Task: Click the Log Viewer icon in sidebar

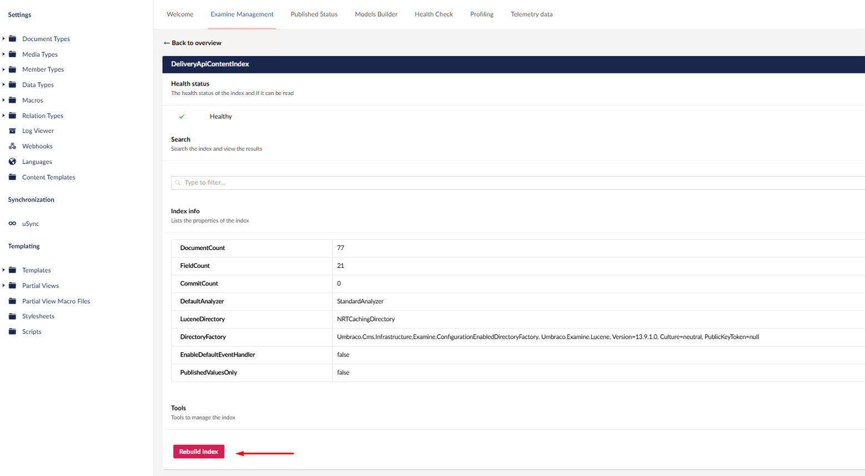Action: pos(12,131)
